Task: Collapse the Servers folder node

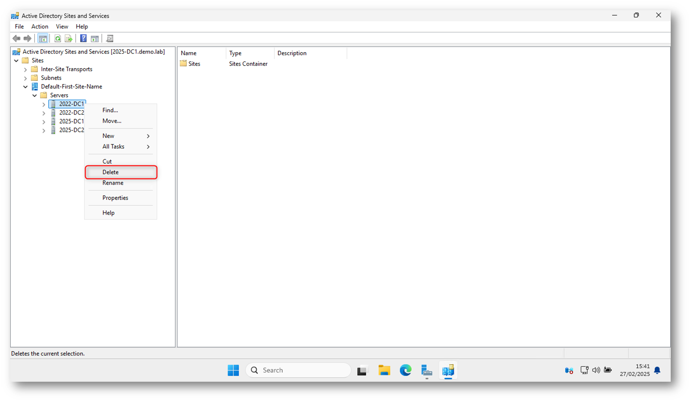Action: coord(35,96)
